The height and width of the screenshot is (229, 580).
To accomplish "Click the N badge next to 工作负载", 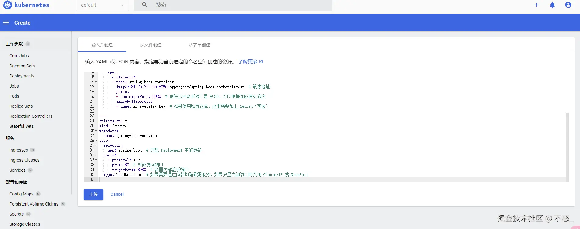I will coord(27,44).
